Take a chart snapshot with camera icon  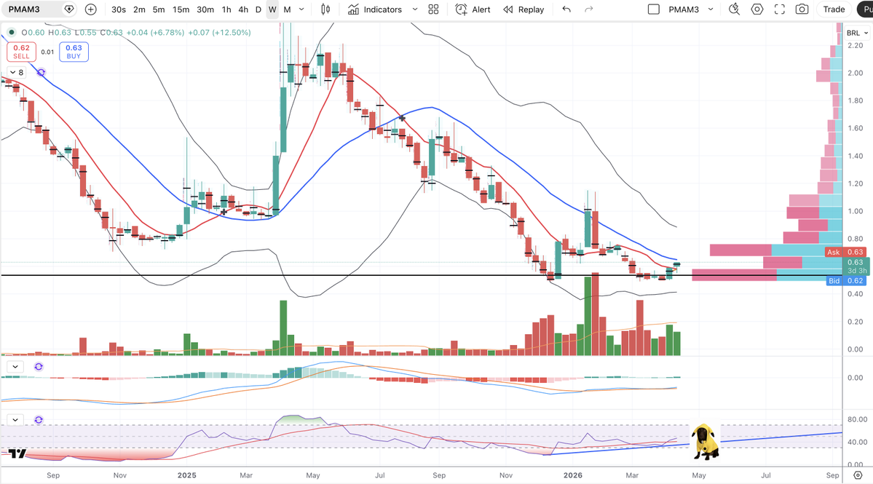pyautogui.click(x=802, y=9)
